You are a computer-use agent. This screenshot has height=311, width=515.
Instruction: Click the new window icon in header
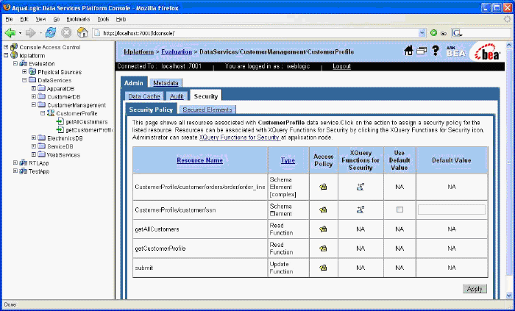coord(422,51)
